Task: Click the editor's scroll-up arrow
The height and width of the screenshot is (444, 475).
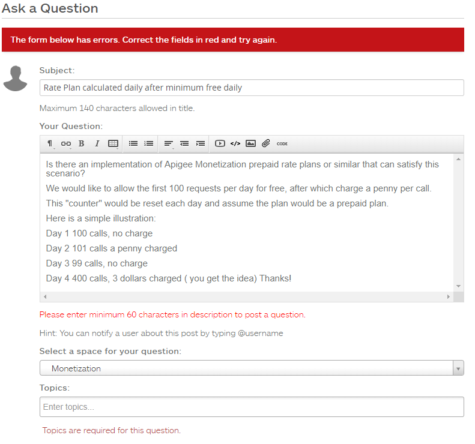Action: click(459, 159)
